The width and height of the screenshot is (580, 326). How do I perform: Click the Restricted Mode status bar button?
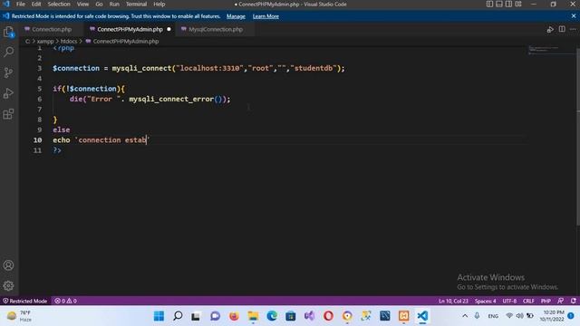pyautogui.click(x=25, y=301)
